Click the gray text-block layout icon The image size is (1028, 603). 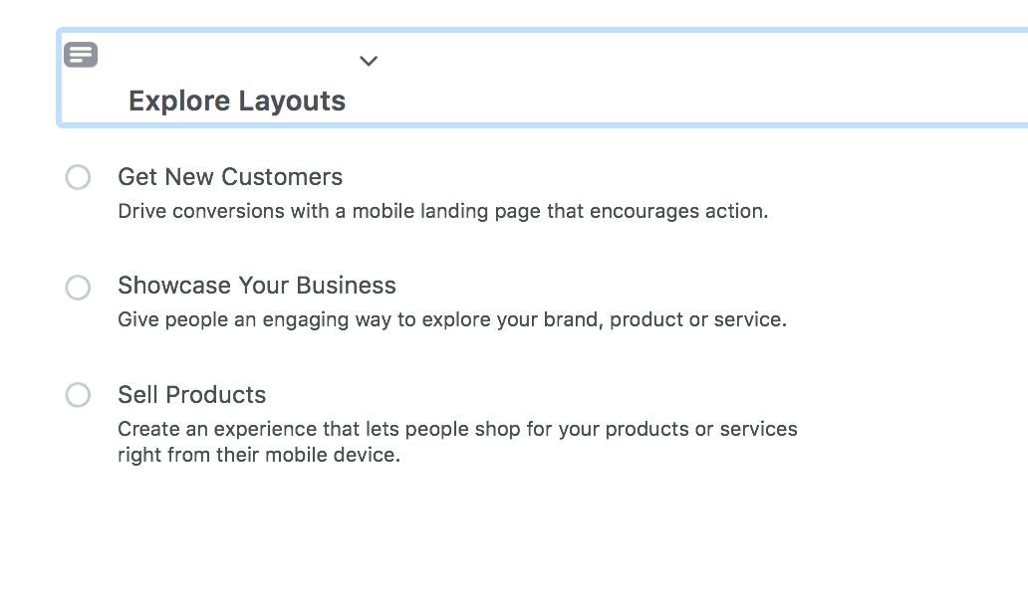(81, 55)
